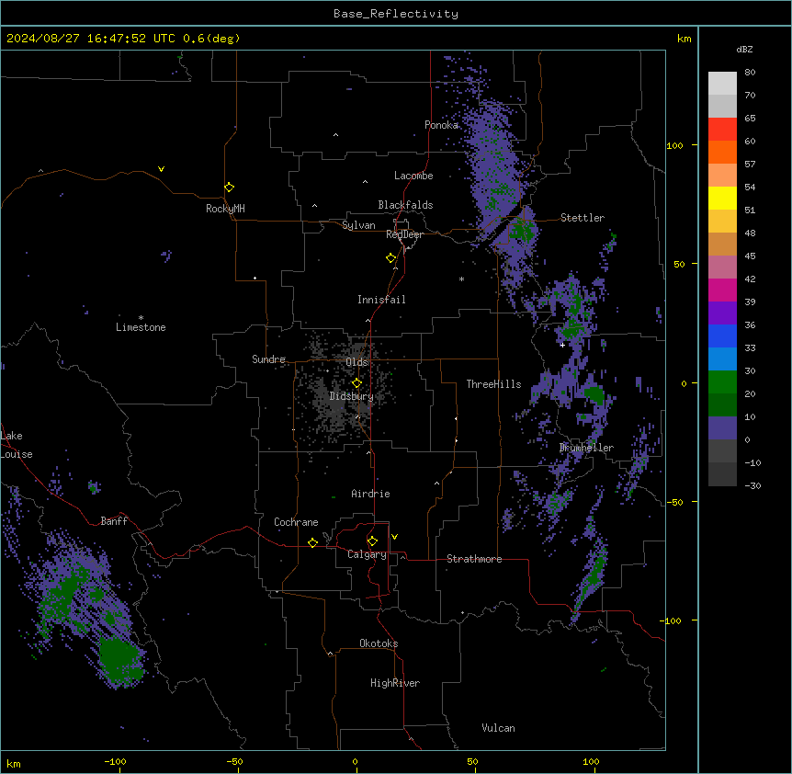Click the white plus marker north of Drumheller
This screenshot has height=774, width=792.
[x=562, y=345]
